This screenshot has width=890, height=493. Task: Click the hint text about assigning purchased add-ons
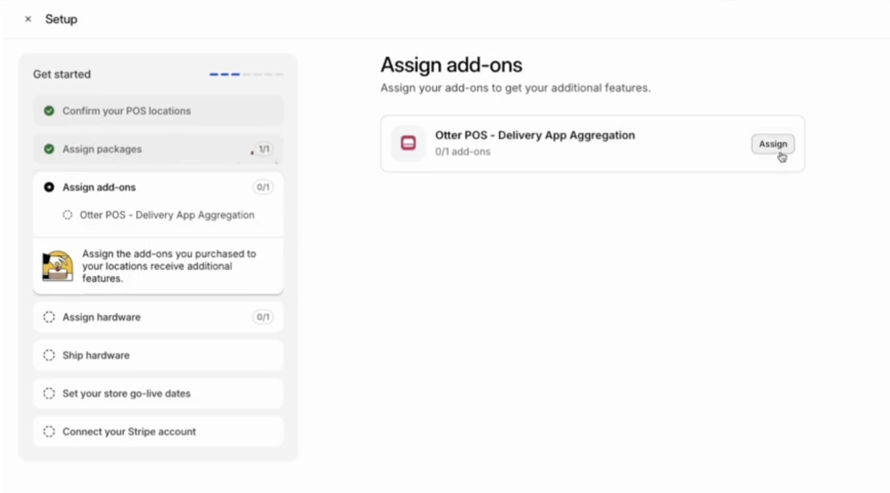pos(169,266)
